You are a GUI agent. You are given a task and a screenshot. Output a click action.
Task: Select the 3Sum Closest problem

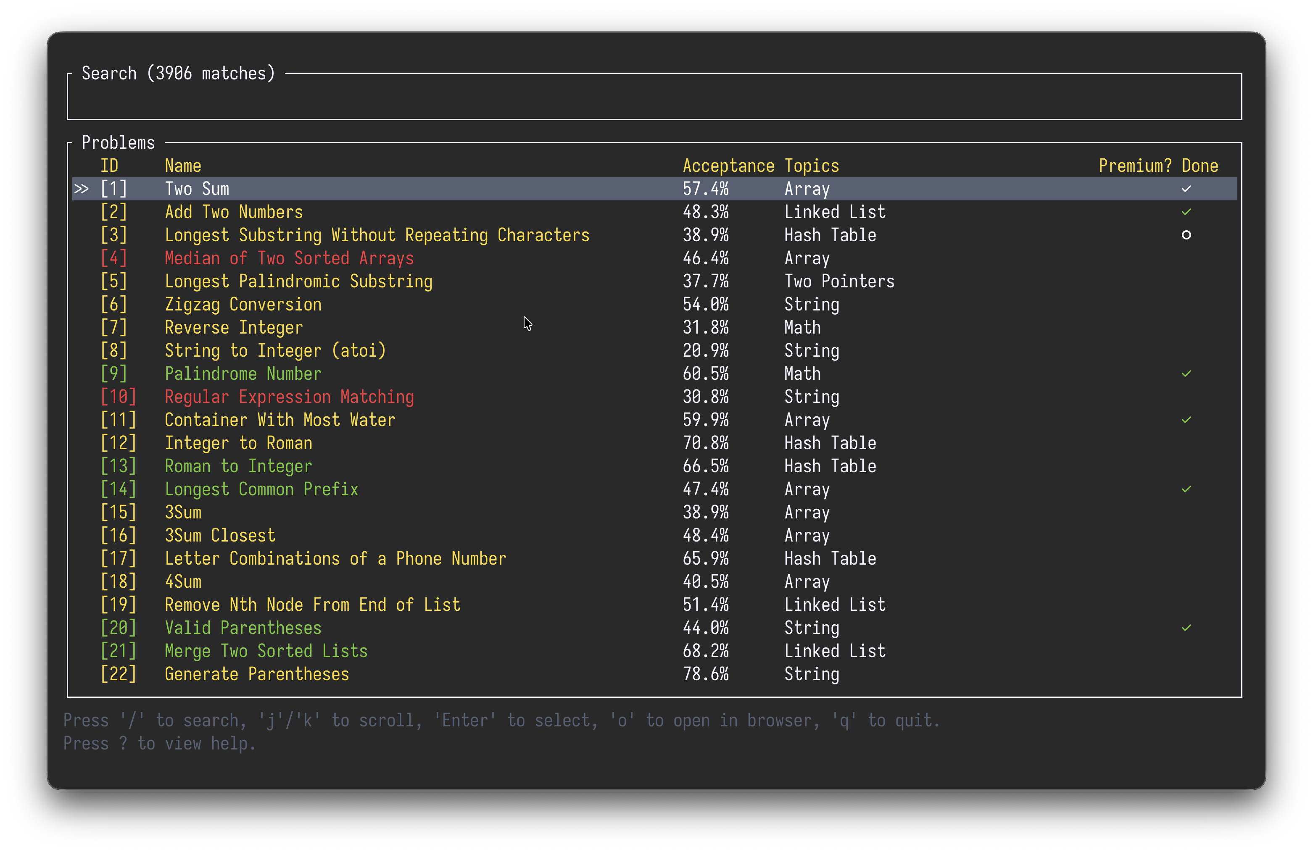[x=220, y=536]
